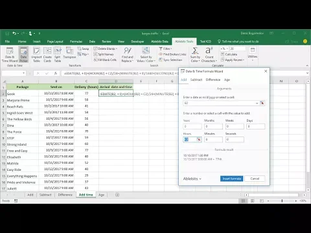Viewport: 311px width, 233px height.
Task: Expand Delete Blanks dropdown
Action: coord(106,49)
